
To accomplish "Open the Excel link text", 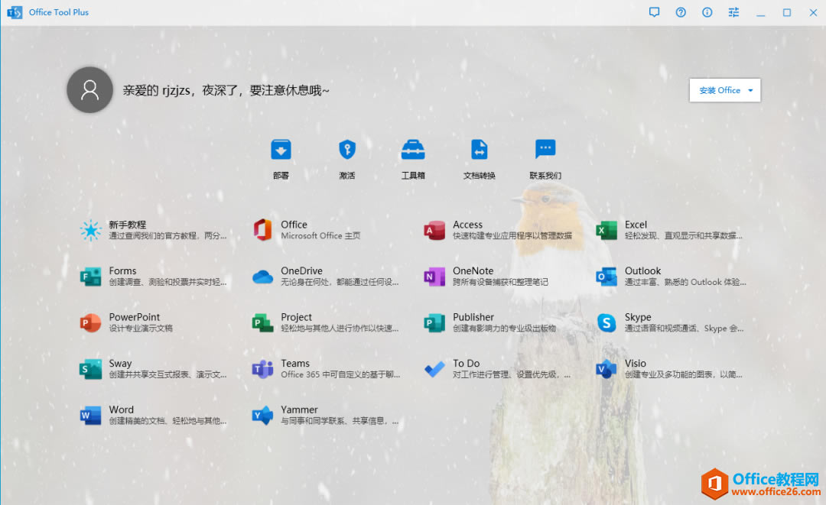I will tap(636, 224).
